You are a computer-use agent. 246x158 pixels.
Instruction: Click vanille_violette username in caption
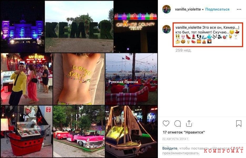188,27
